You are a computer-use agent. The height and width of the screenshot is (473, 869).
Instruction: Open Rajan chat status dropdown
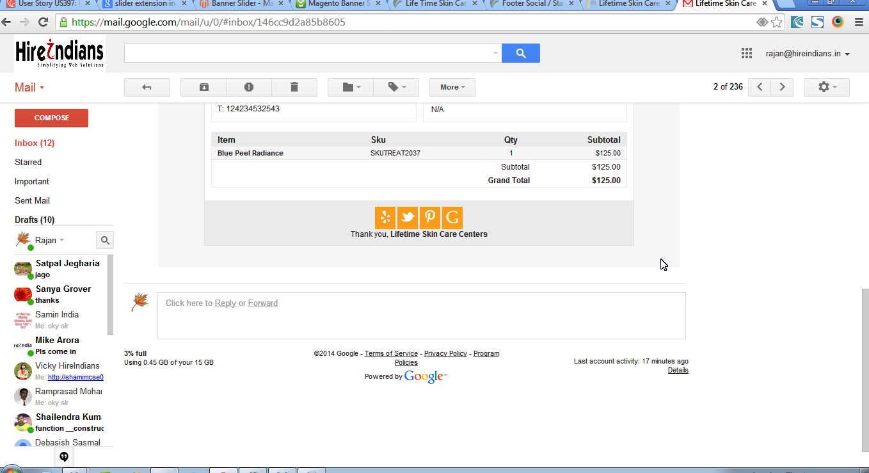[49, 240]
